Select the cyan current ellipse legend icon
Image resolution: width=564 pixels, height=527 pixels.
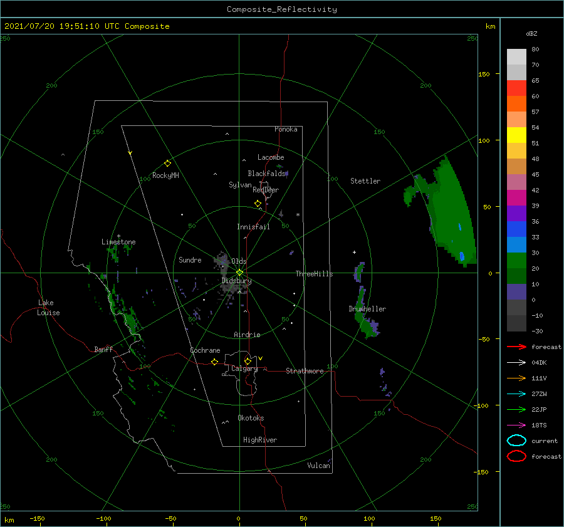[x=516, y=441]
